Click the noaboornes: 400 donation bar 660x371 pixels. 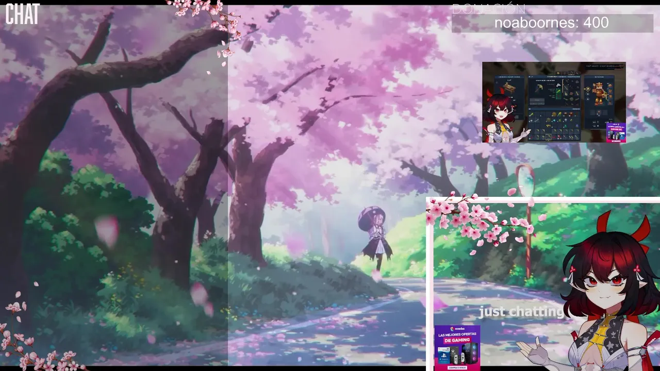pyautogui.click(x=552, y=23)
